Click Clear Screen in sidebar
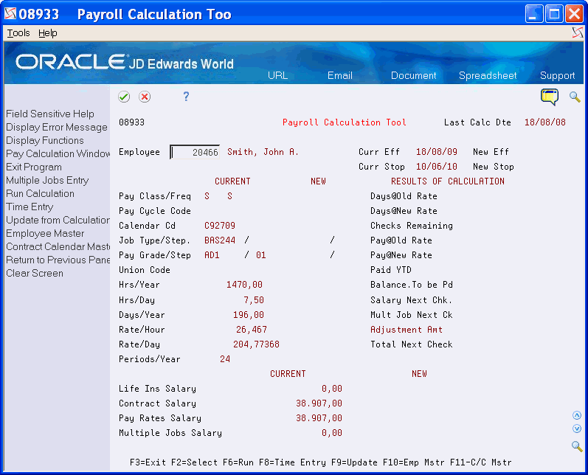Viewport: 588px width, 475px height. click(35, 274)
